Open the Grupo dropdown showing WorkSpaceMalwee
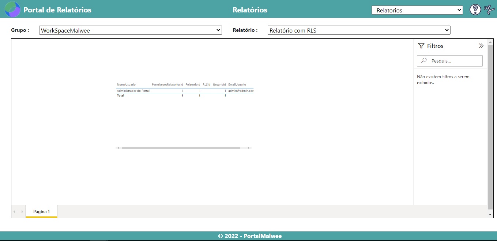Image resolution: width=497 pixels, height=242 pixels. point(130,30)
